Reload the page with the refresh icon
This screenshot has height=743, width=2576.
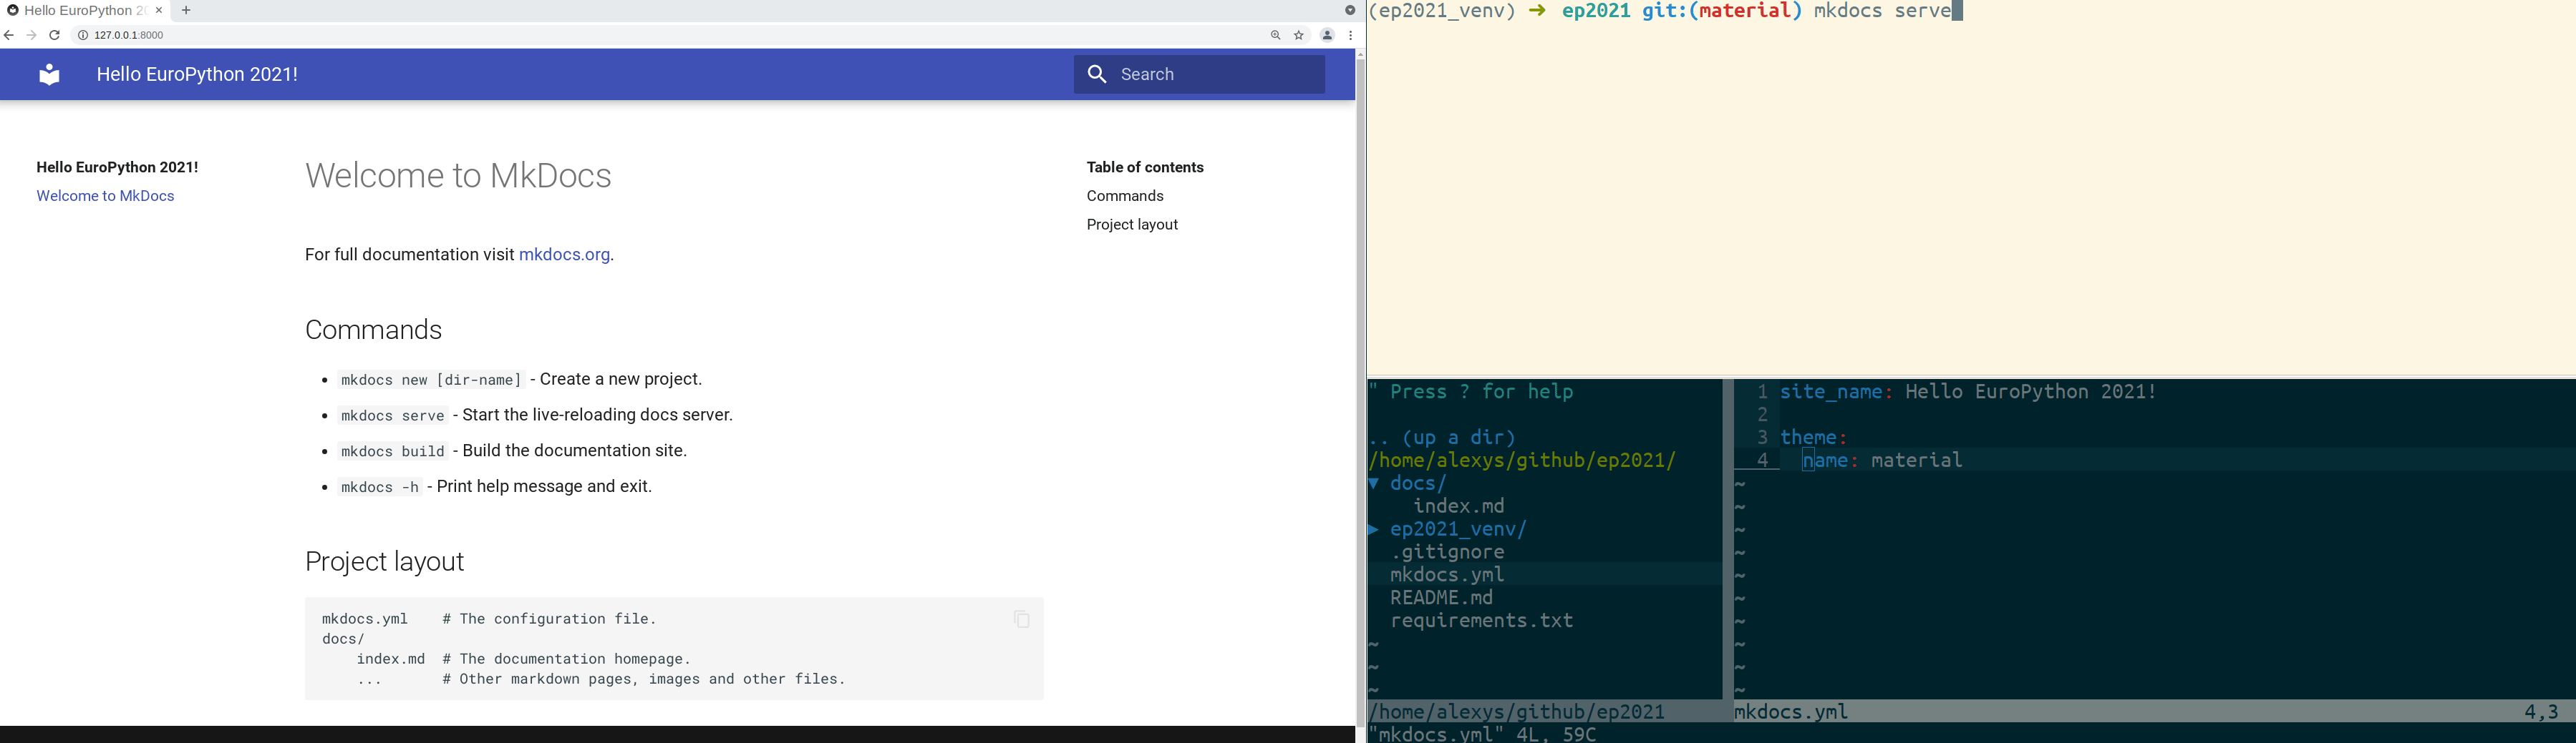53,34
